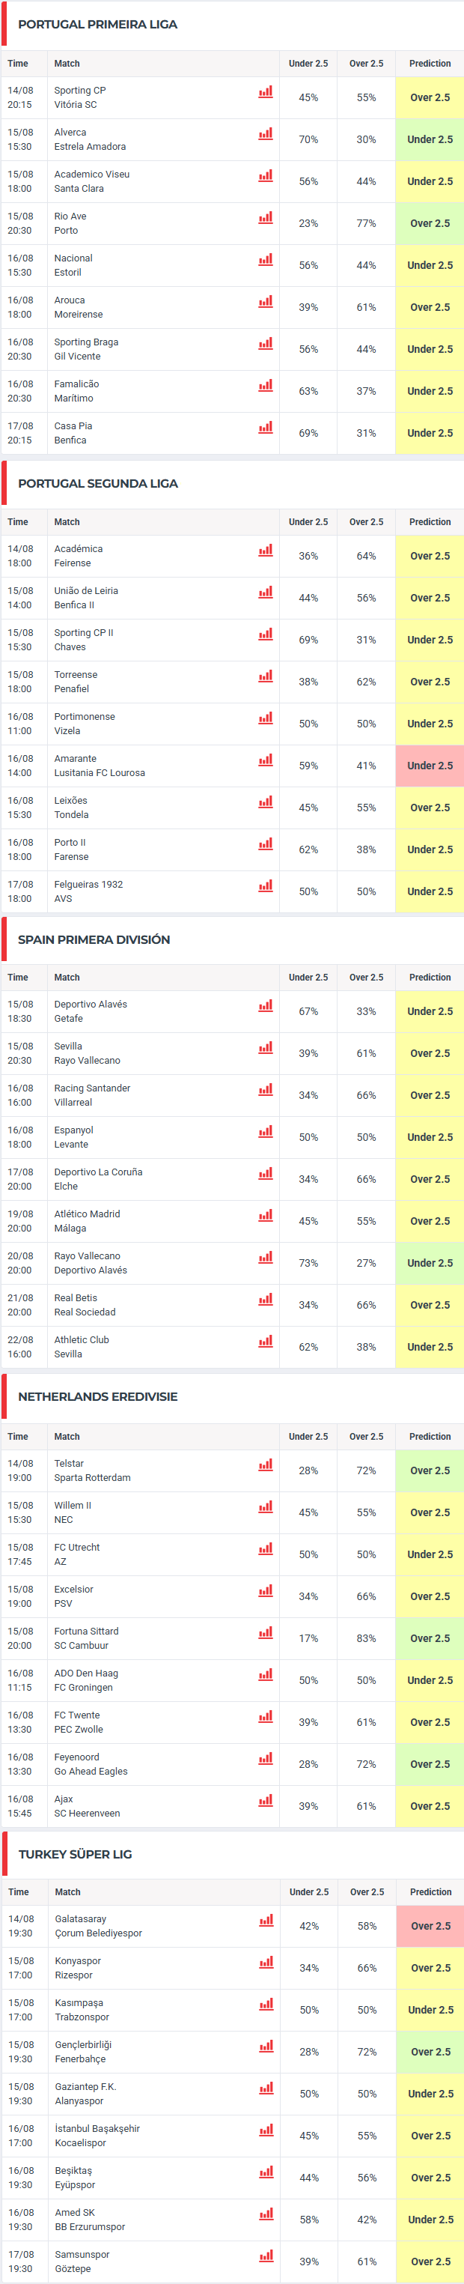Click stats icon for Atlético Madrid vs Málaga

266,1215
